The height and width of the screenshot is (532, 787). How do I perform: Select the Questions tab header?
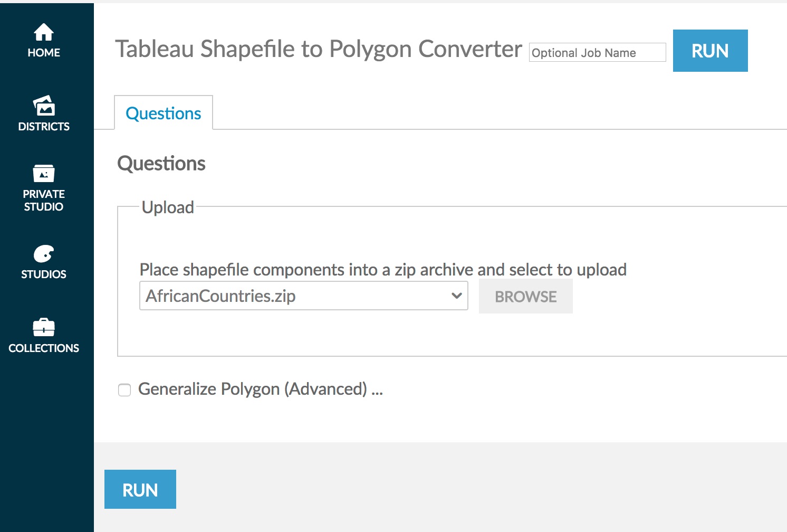(163, 113)
